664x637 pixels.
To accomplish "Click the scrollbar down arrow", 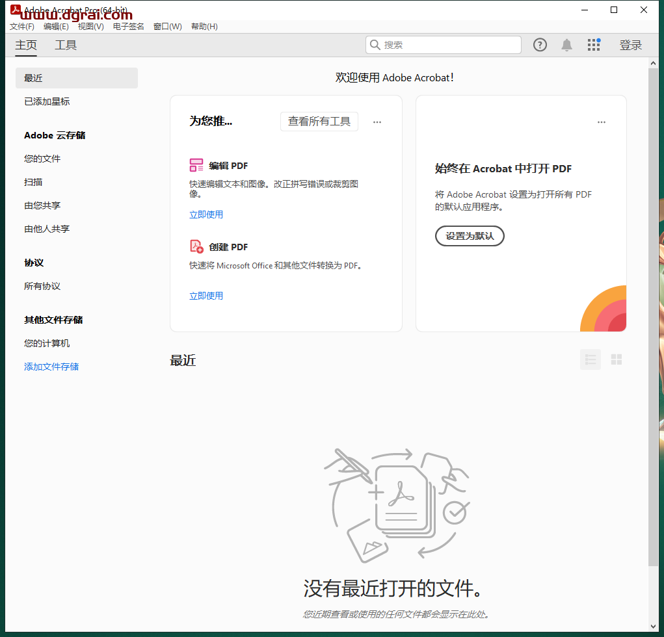I will (x=653, y=627).
